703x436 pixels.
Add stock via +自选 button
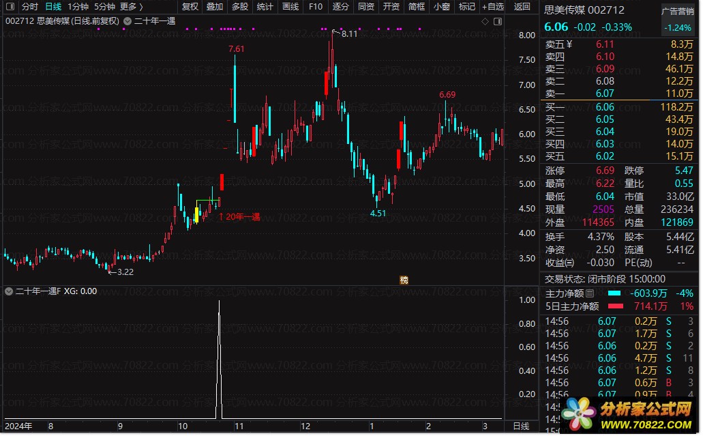click(493, 7)
